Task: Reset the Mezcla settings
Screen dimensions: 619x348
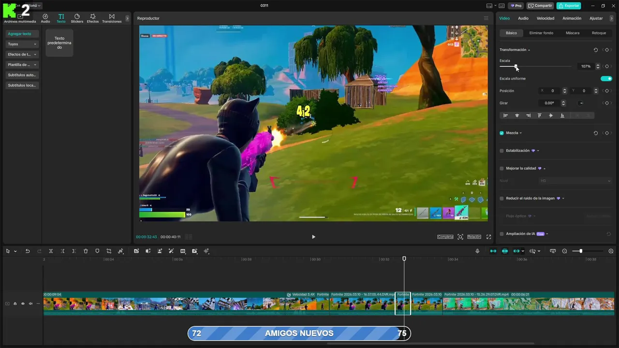Action: [x=595, y=133]
